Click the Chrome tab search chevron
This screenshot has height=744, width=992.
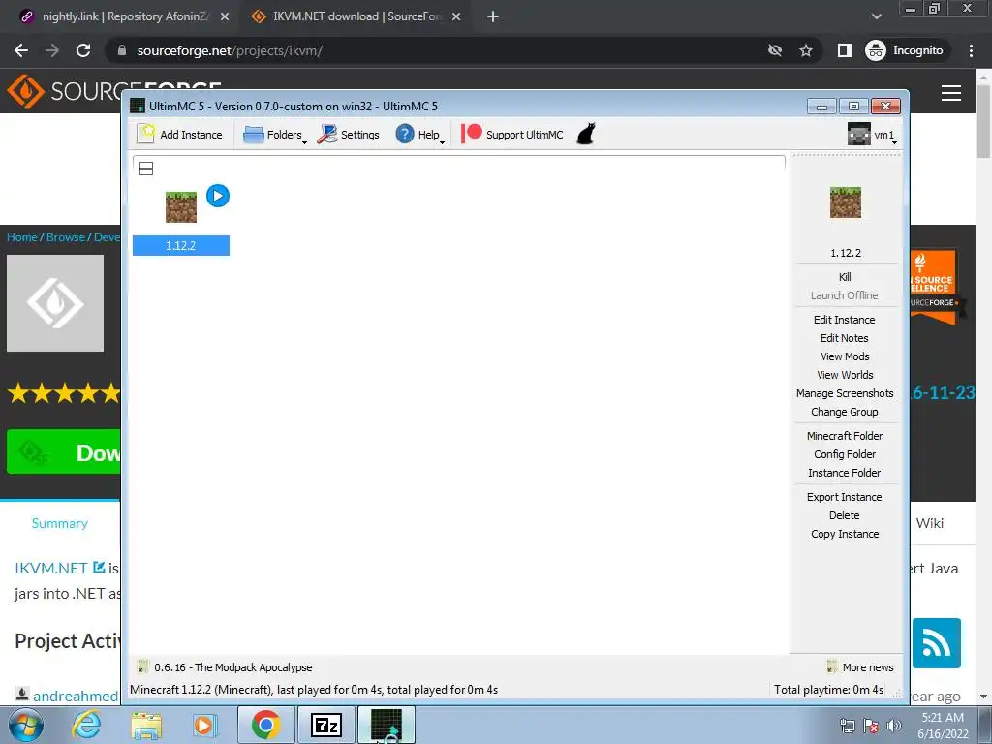(876, 16)
